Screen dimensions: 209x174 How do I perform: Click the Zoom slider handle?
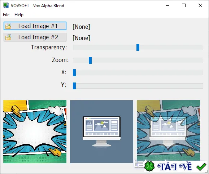coord(90,60)
